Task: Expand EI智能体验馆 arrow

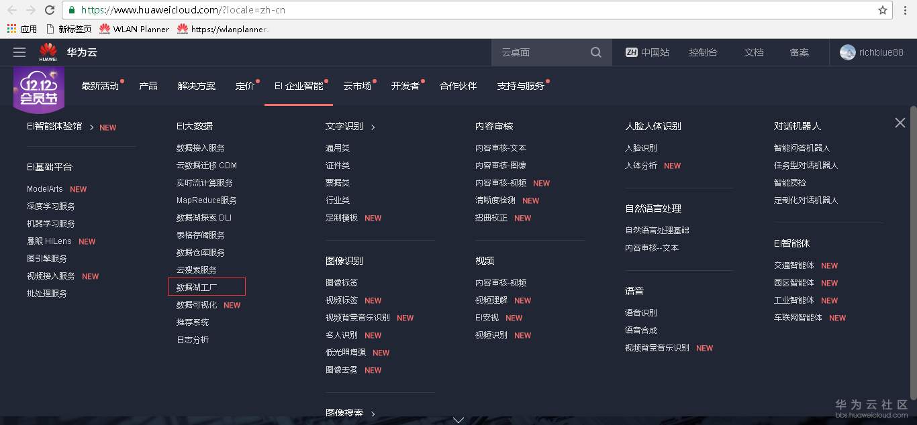Action: [x=91, y=127]
